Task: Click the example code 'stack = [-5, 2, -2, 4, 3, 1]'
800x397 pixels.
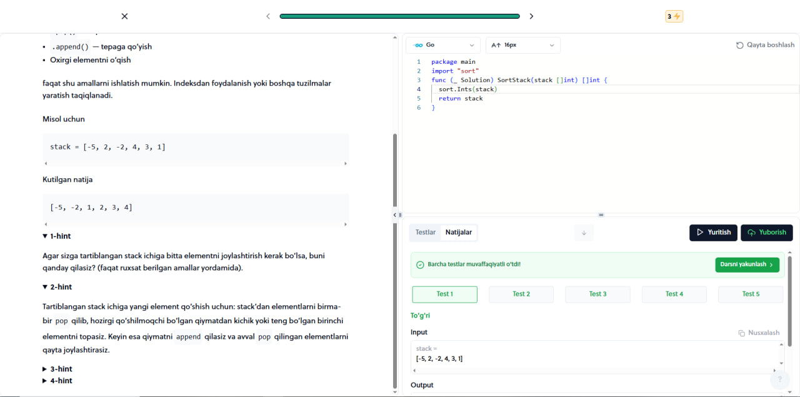Action: [107, 147]
